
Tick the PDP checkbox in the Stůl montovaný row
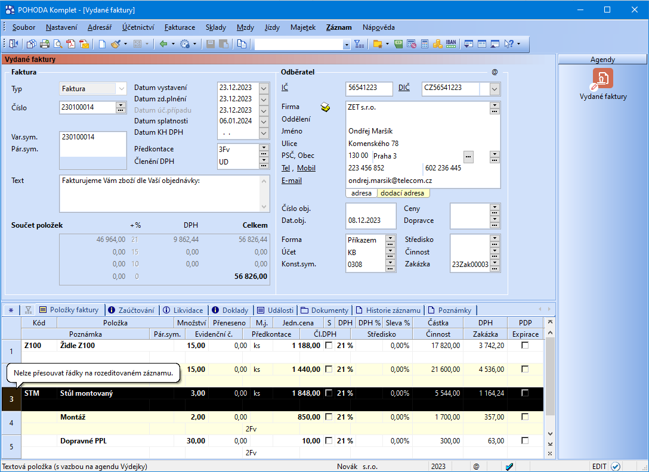pyautogui.click(x=525, y=393)
